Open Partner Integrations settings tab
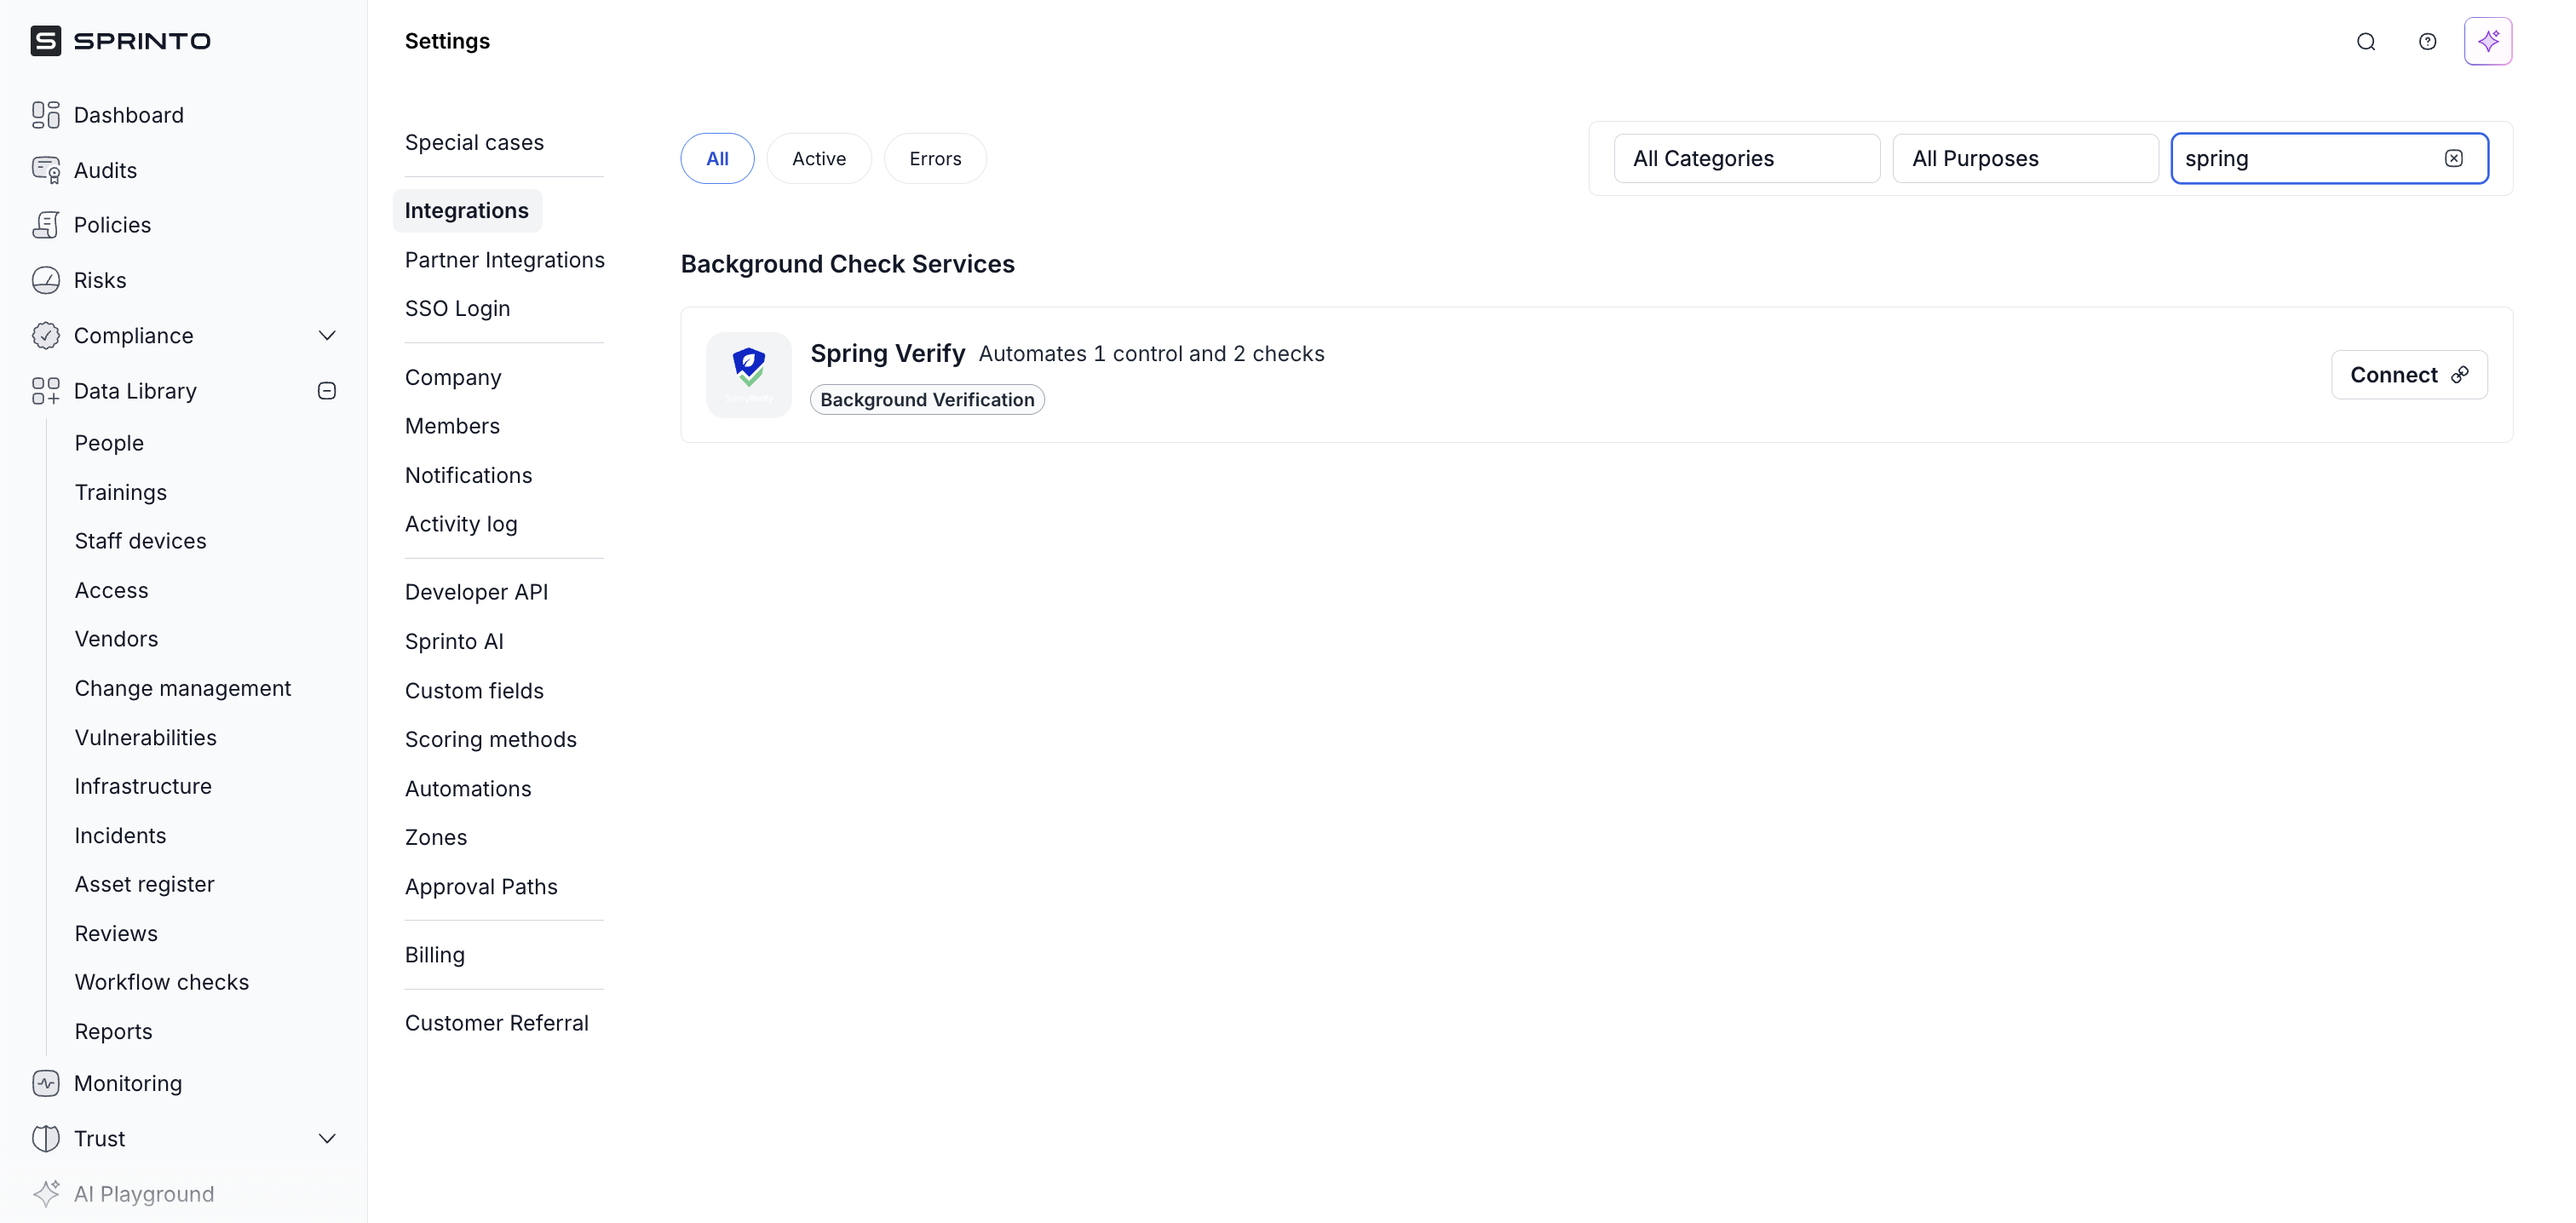2576x1223 pixels. pyautogui.click(x=504, y=260)
